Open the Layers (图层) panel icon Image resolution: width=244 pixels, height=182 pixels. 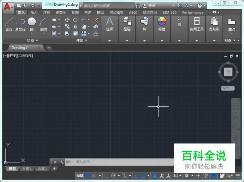tap(127, 22)
